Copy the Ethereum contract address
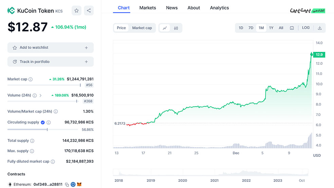Image resolution: width=334 pixels, height=188 pixels. 67,185
